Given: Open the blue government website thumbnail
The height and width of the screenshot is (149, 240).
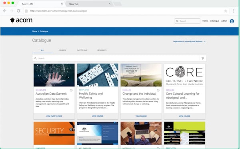Looking at the screenshot, I should point(98,133).
